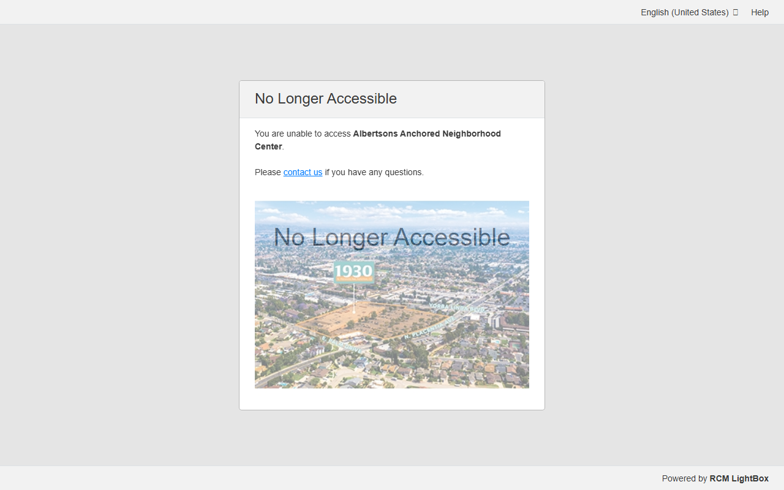Viewport: 784px width, 490px height.
Task: Click the aerial property image thumbnail
Action: pos(392,295)
